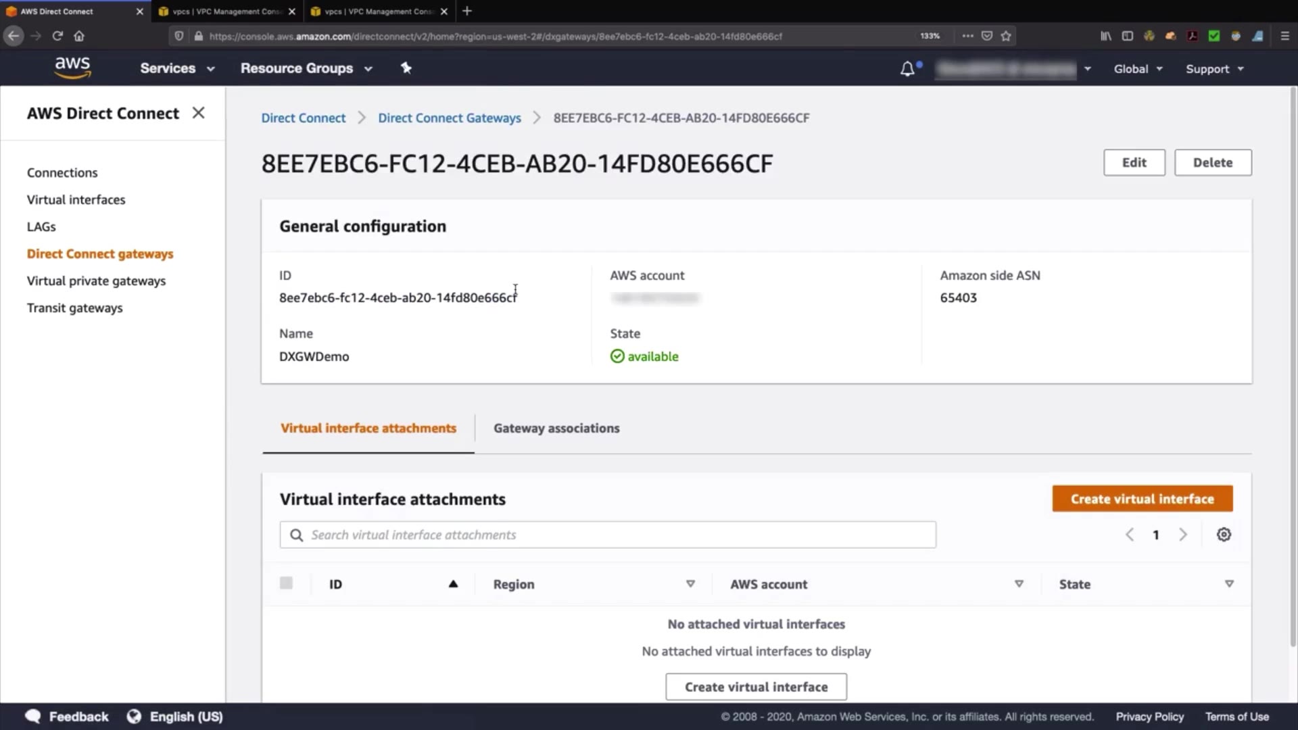
Task: Click the pin shortcuts icon in navbar
Action: pos(406,68)
